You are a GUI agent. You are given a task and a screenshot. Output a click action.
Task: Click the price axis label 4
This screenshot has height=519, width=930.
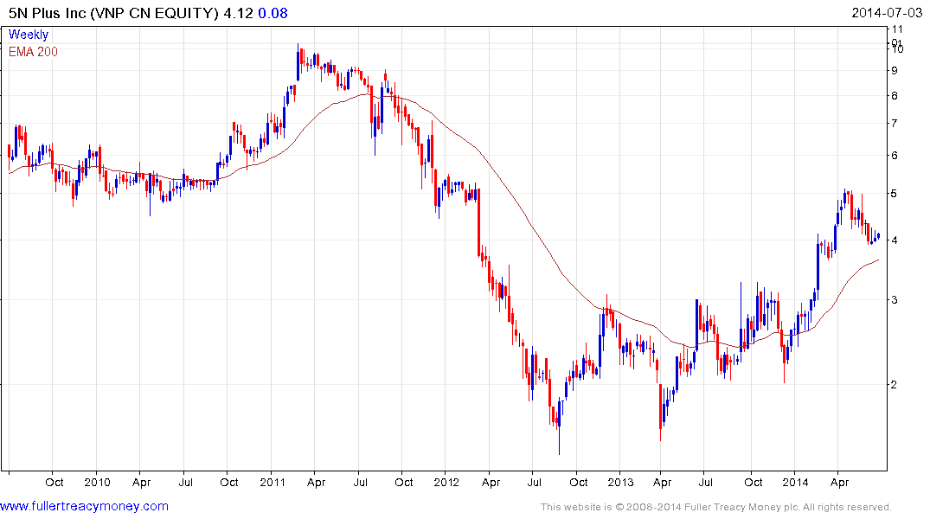[x=894, y=240]
